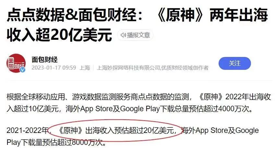Click the 播报文章 audio playback button
The width and height of the screenshot is (275, 152).
click(135, 35)
